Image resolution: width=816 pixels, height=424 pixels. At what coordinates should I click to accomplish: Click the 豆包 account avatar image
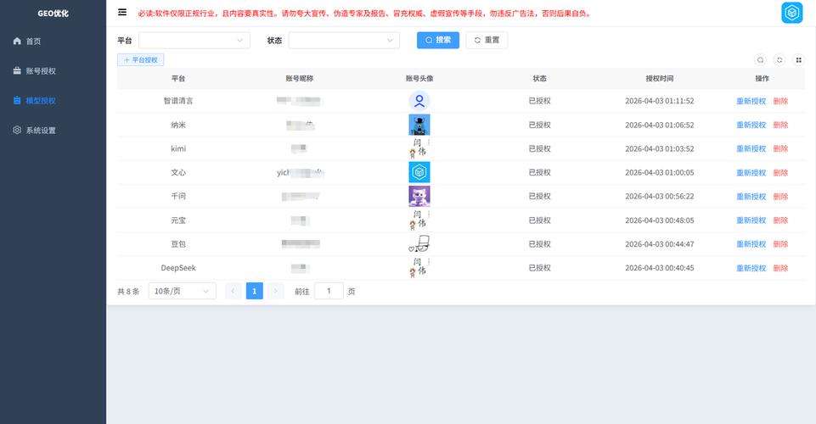tap(419, 243)
